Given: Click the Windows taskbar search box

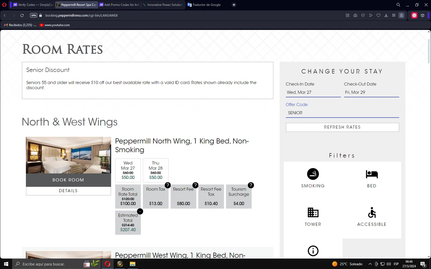Looking at the screenshot, I should [57, 264].
